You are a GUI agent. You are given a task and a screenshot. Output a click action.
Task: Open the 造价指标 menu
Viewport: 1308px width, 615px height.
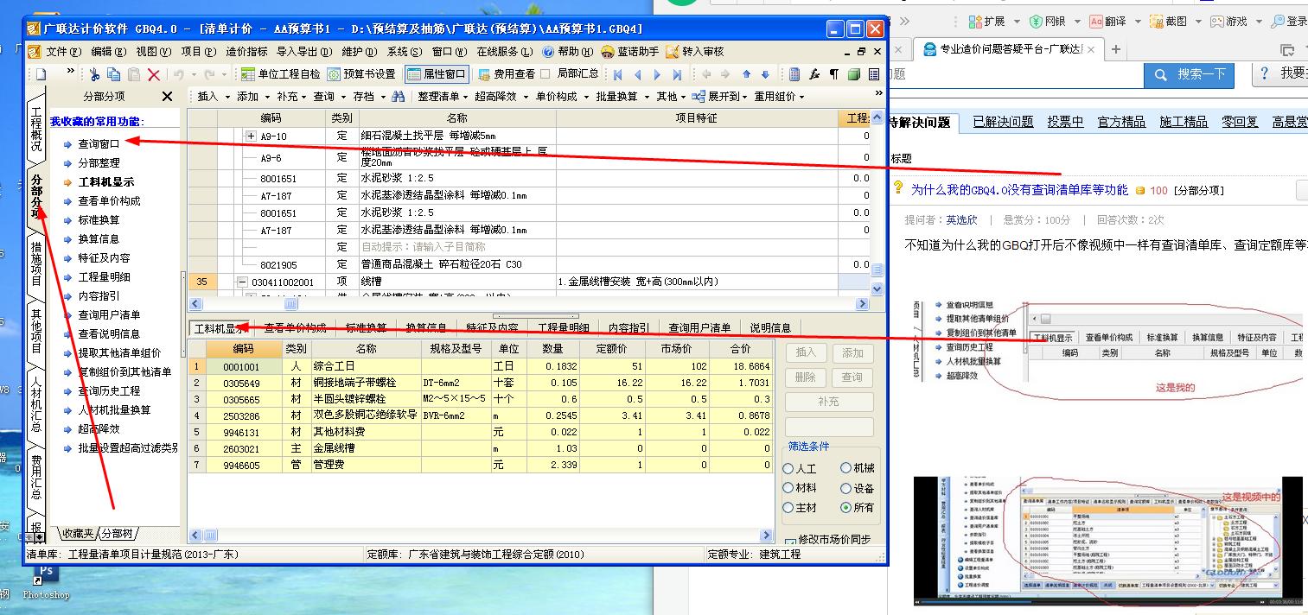pyautogui.click(x=247, y=52)
